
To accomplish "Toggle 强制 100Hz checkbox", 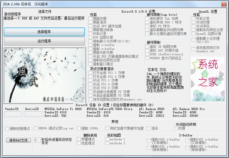I will 79,128.
